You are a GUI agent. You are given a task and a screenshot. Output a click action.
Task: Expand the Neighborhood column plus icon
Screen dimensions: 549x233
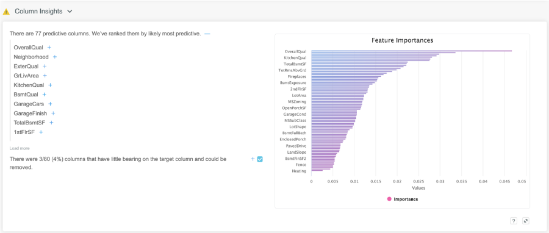click(x=55, y=57)
